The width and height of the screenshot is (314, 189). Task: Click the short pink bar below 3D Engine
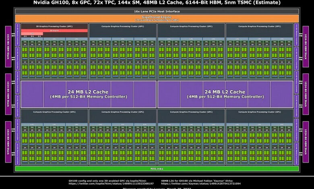[32, 34]
